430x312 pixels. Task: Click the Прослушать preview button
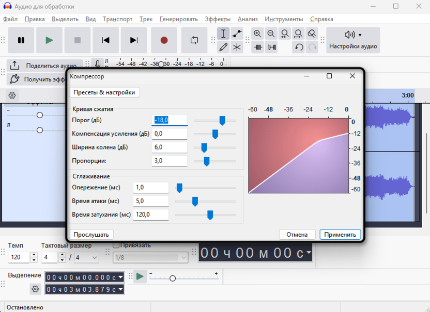click(91, 235)
